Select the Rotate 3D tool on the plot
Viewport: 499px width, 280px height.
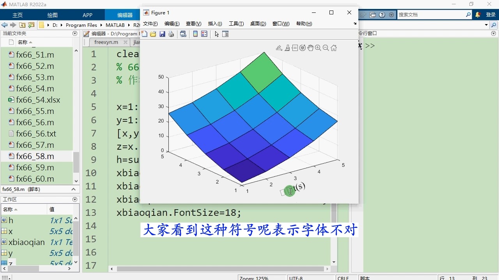point(303,47)
